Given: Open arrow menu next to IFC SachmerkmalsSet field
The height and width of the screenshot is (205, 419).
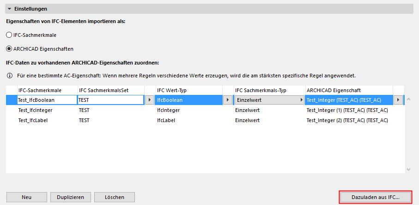Looking at the screenshot, I should (x=150, y=100).
